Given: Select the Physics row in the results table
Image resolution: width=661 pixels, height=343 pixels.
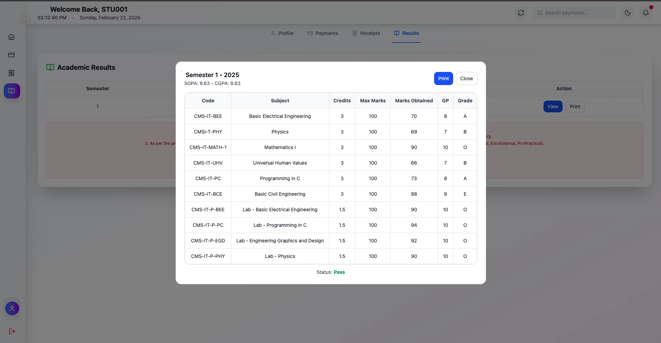Looking at the screenshot, I should (x=280, y=132).
